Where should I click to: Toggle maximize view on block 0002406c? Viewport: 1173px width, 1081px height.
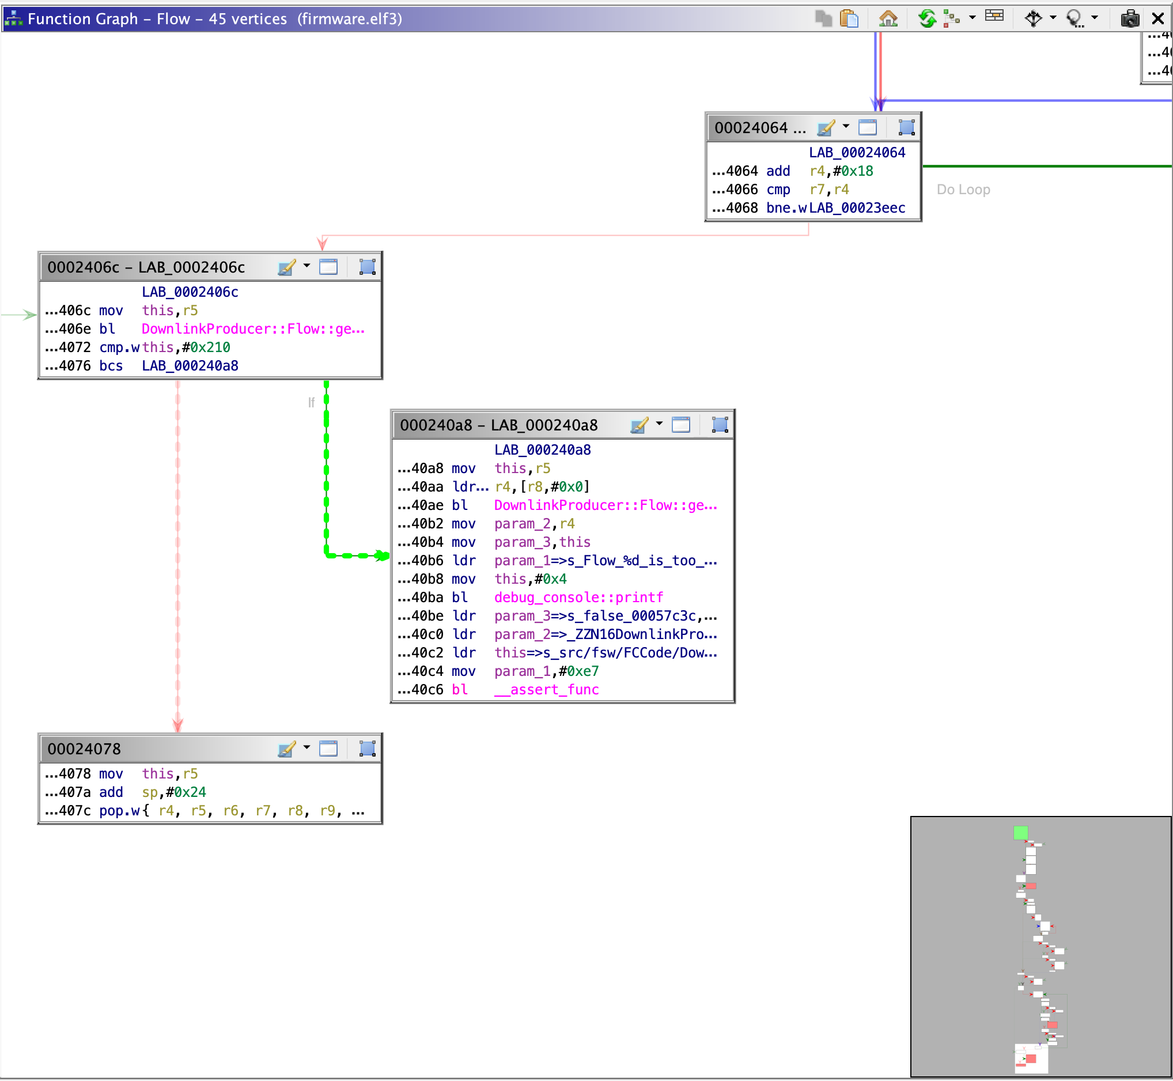(328, 266)
